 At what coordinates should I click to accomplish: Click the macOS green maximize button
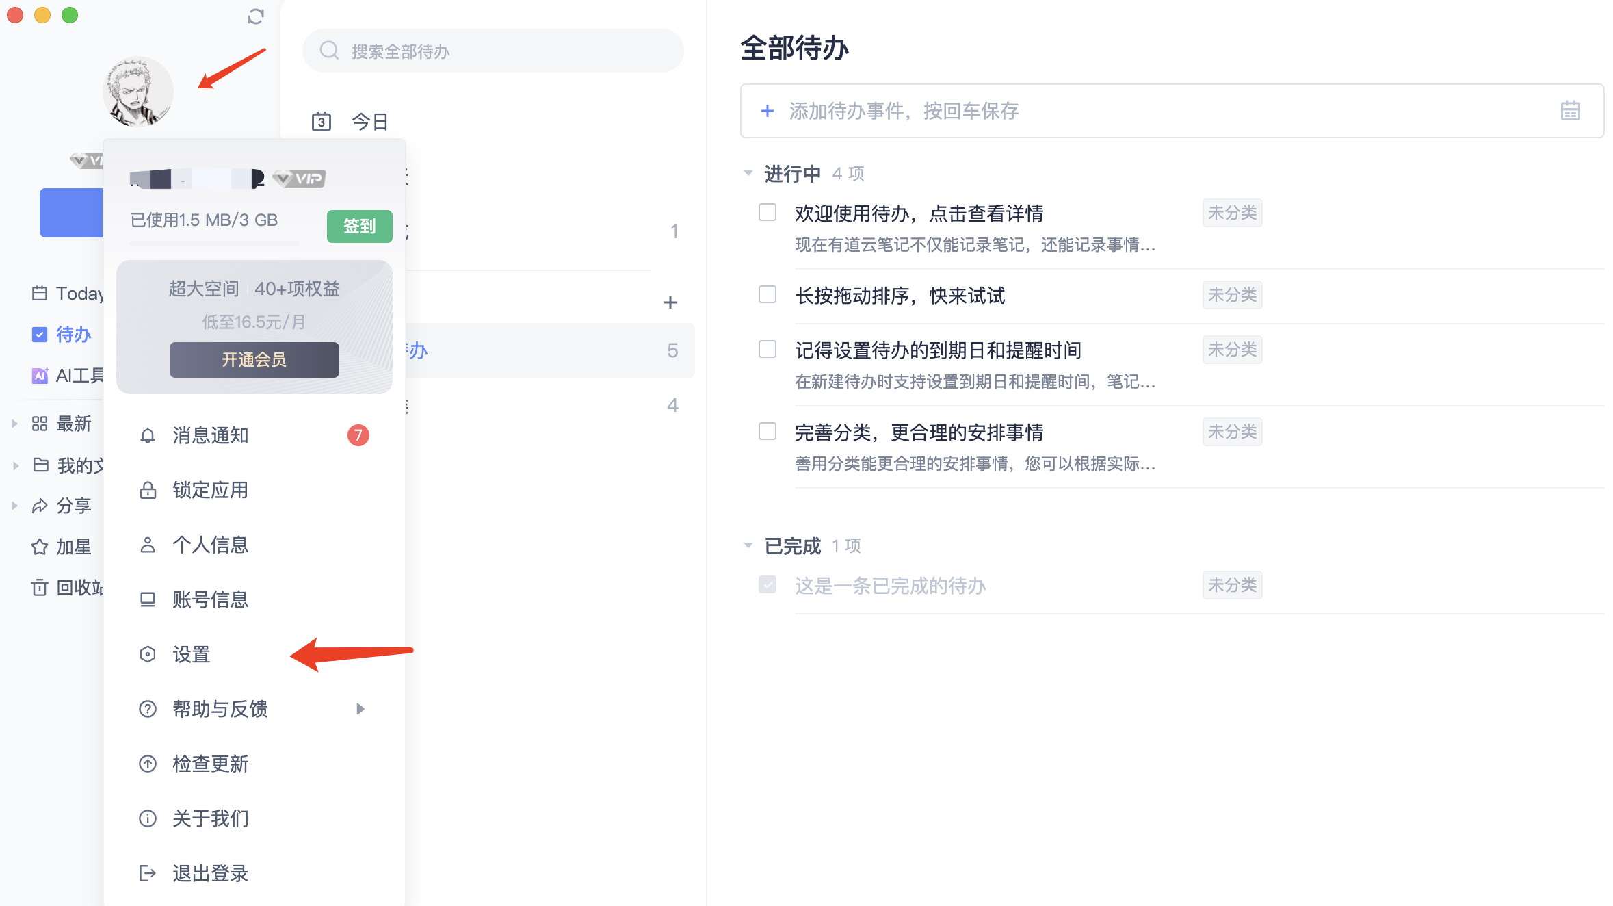pyautogui.click(x=70, y=15)
